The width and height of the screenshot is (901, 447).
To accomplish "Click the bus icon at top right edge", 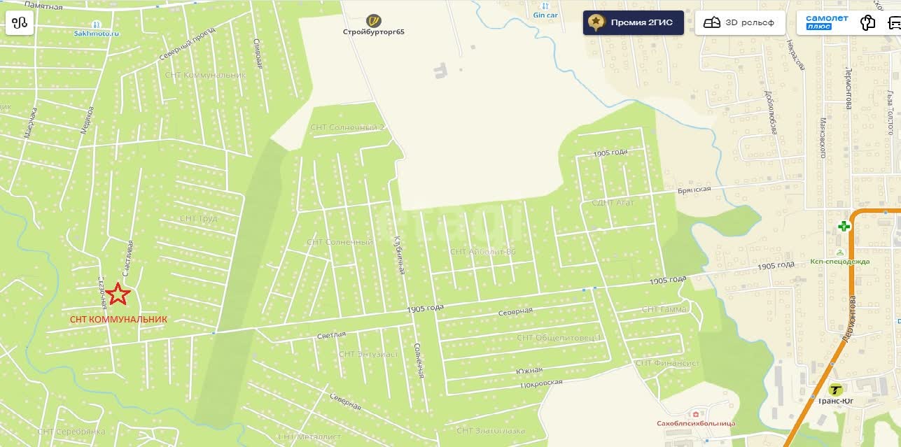I will [894, 22].
